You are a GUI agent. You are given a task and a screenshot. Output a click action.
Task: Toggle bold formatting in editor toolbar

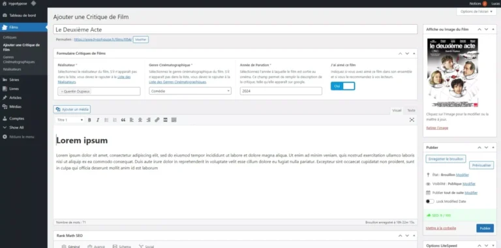coord(89,120)
